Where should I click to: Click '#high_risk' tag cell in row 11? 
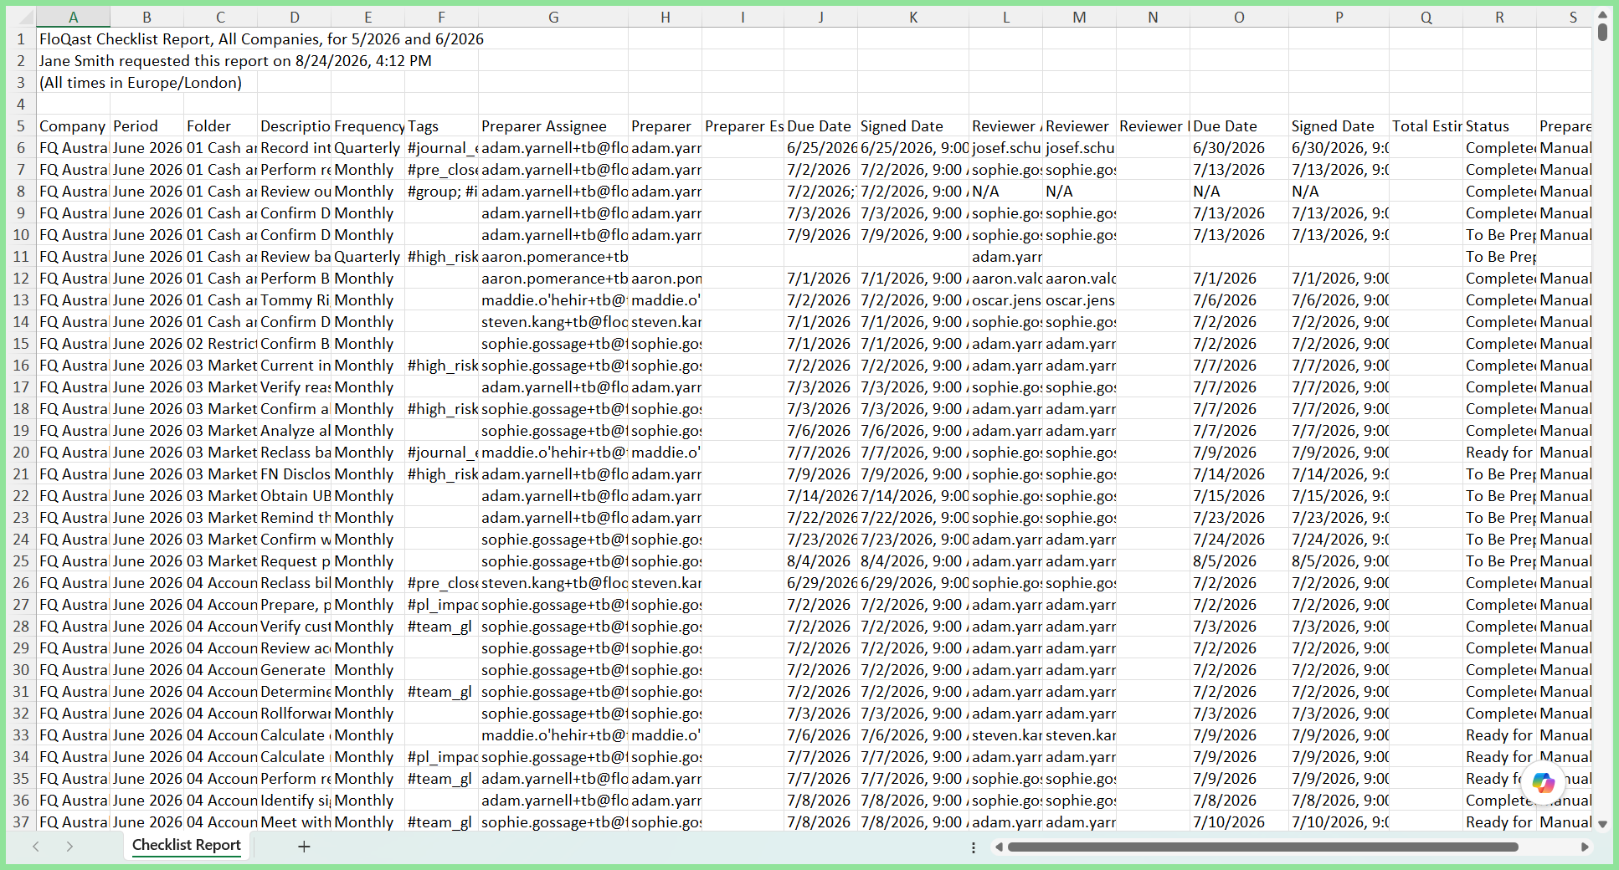pos(441,257)
